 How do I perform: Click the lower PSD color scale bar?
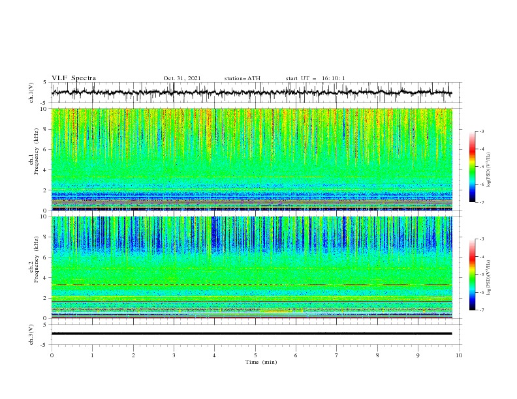(x=472, y=274)
